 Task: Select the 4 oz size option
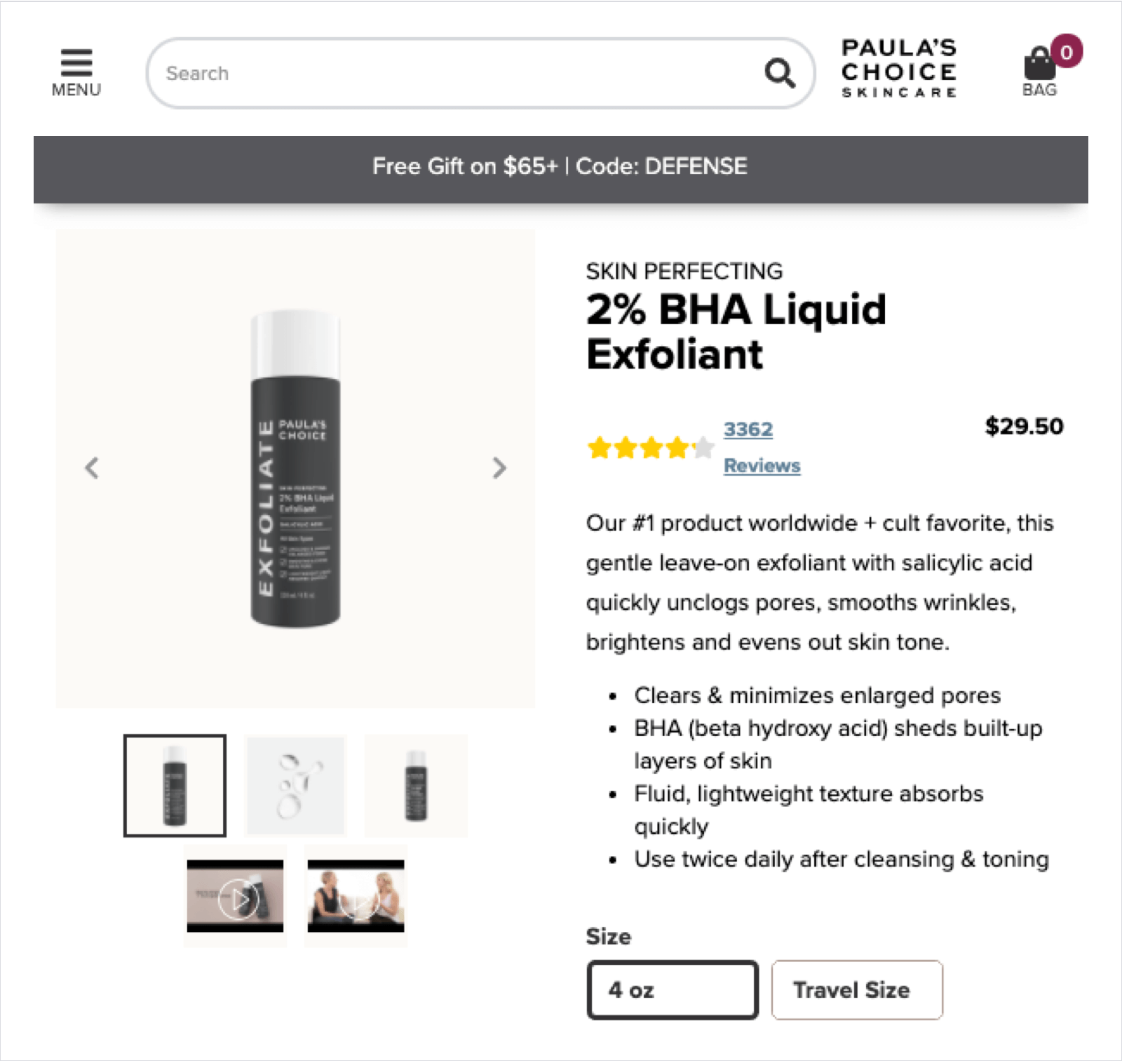672,989
